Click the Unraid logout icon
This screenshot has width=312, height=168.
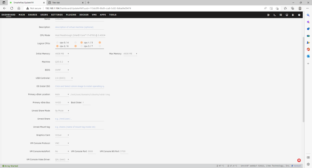[268, 15]
